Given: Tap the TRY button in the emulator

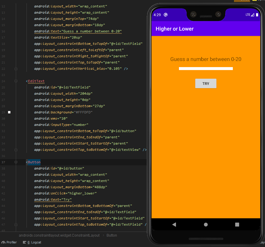Looking at the screenshot, I should click(206, 83).
